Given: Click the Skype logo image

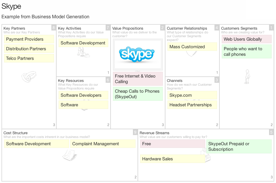Looking at the screenshot, I should 138,54.
